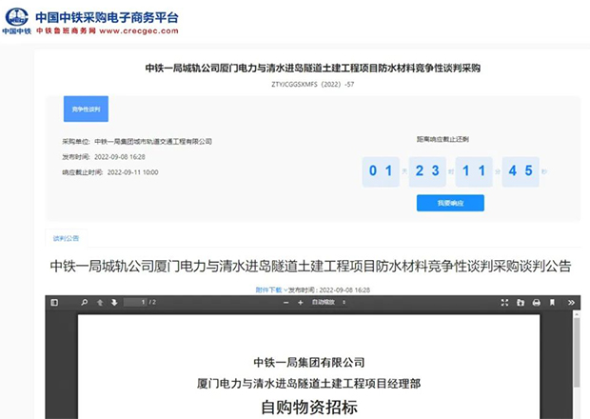Viewport: 590px width, 419px height.
Task: Go to previous PDF page arrow
Action: [x=100, y=302]
